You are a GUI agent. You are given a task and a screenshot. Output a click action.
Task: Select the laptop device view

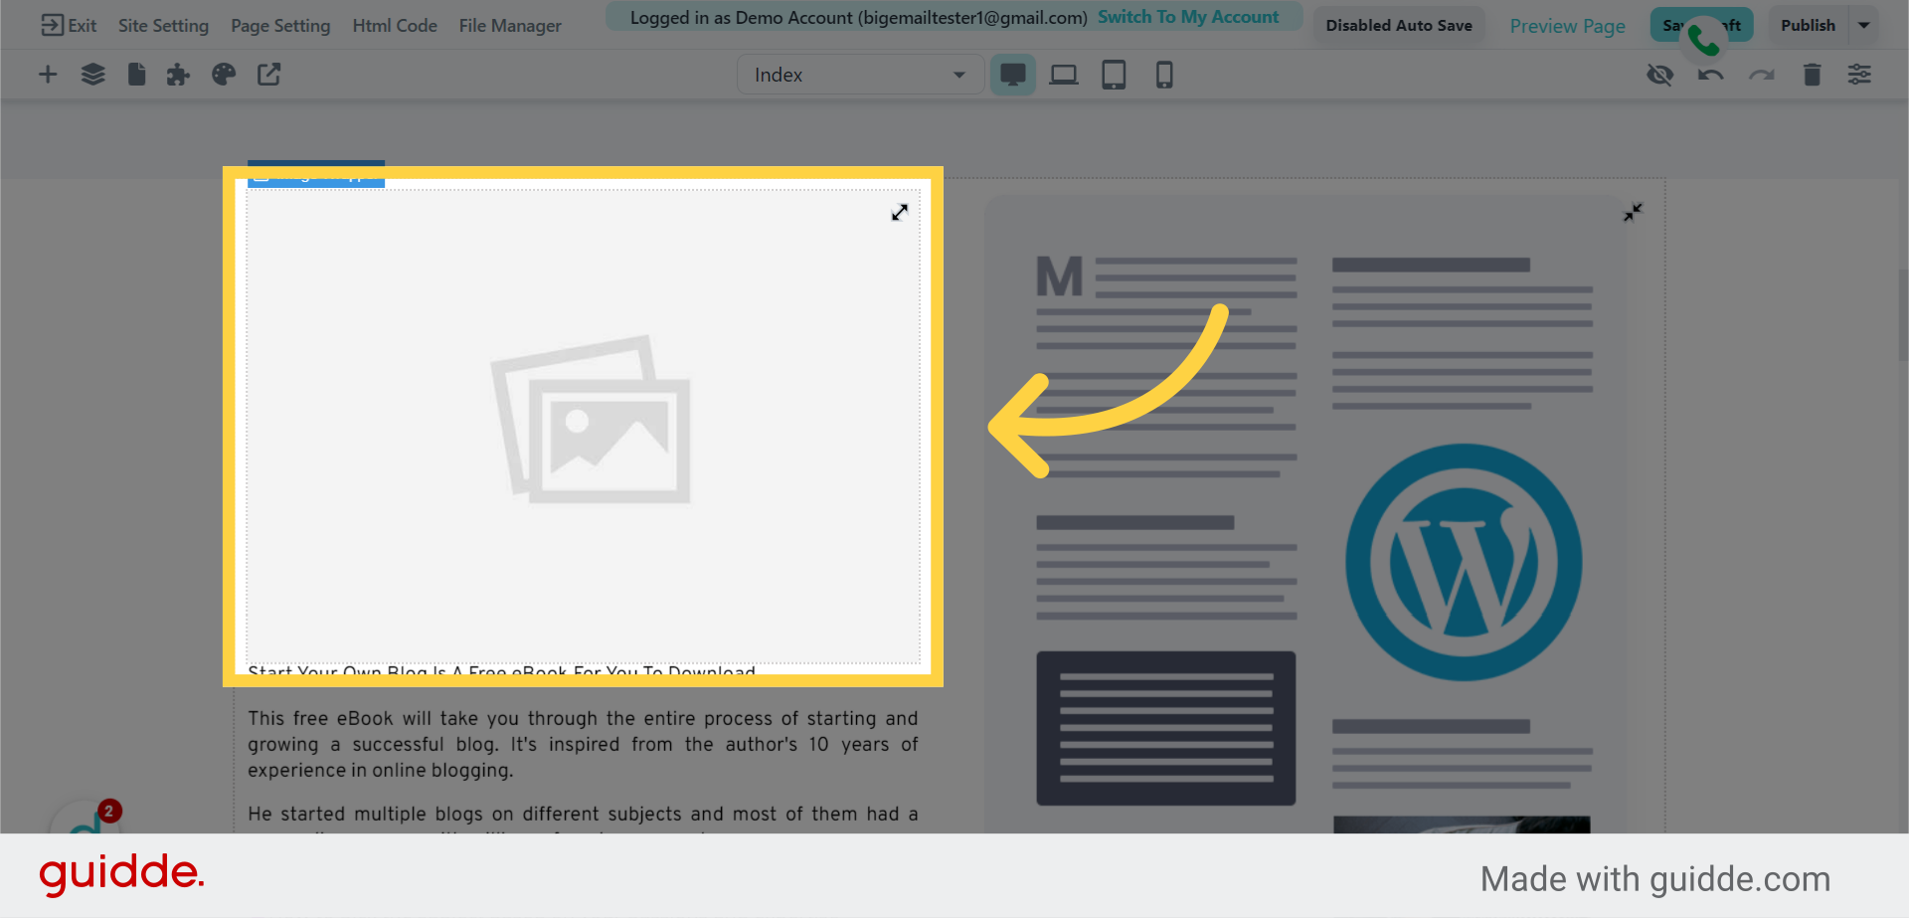(x=1064, y=75)
